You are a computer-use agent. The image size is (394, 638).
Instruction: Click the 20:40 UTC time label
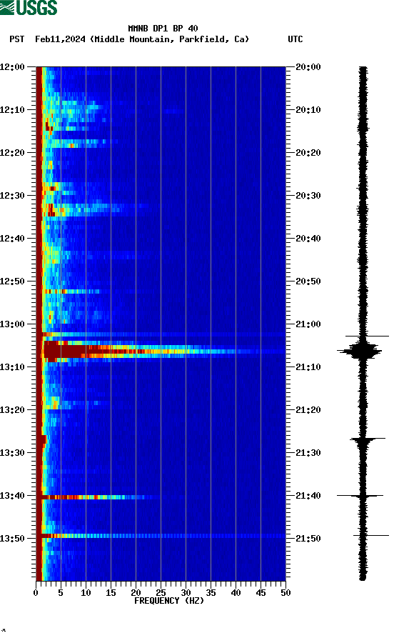click(x=308, y=239)
